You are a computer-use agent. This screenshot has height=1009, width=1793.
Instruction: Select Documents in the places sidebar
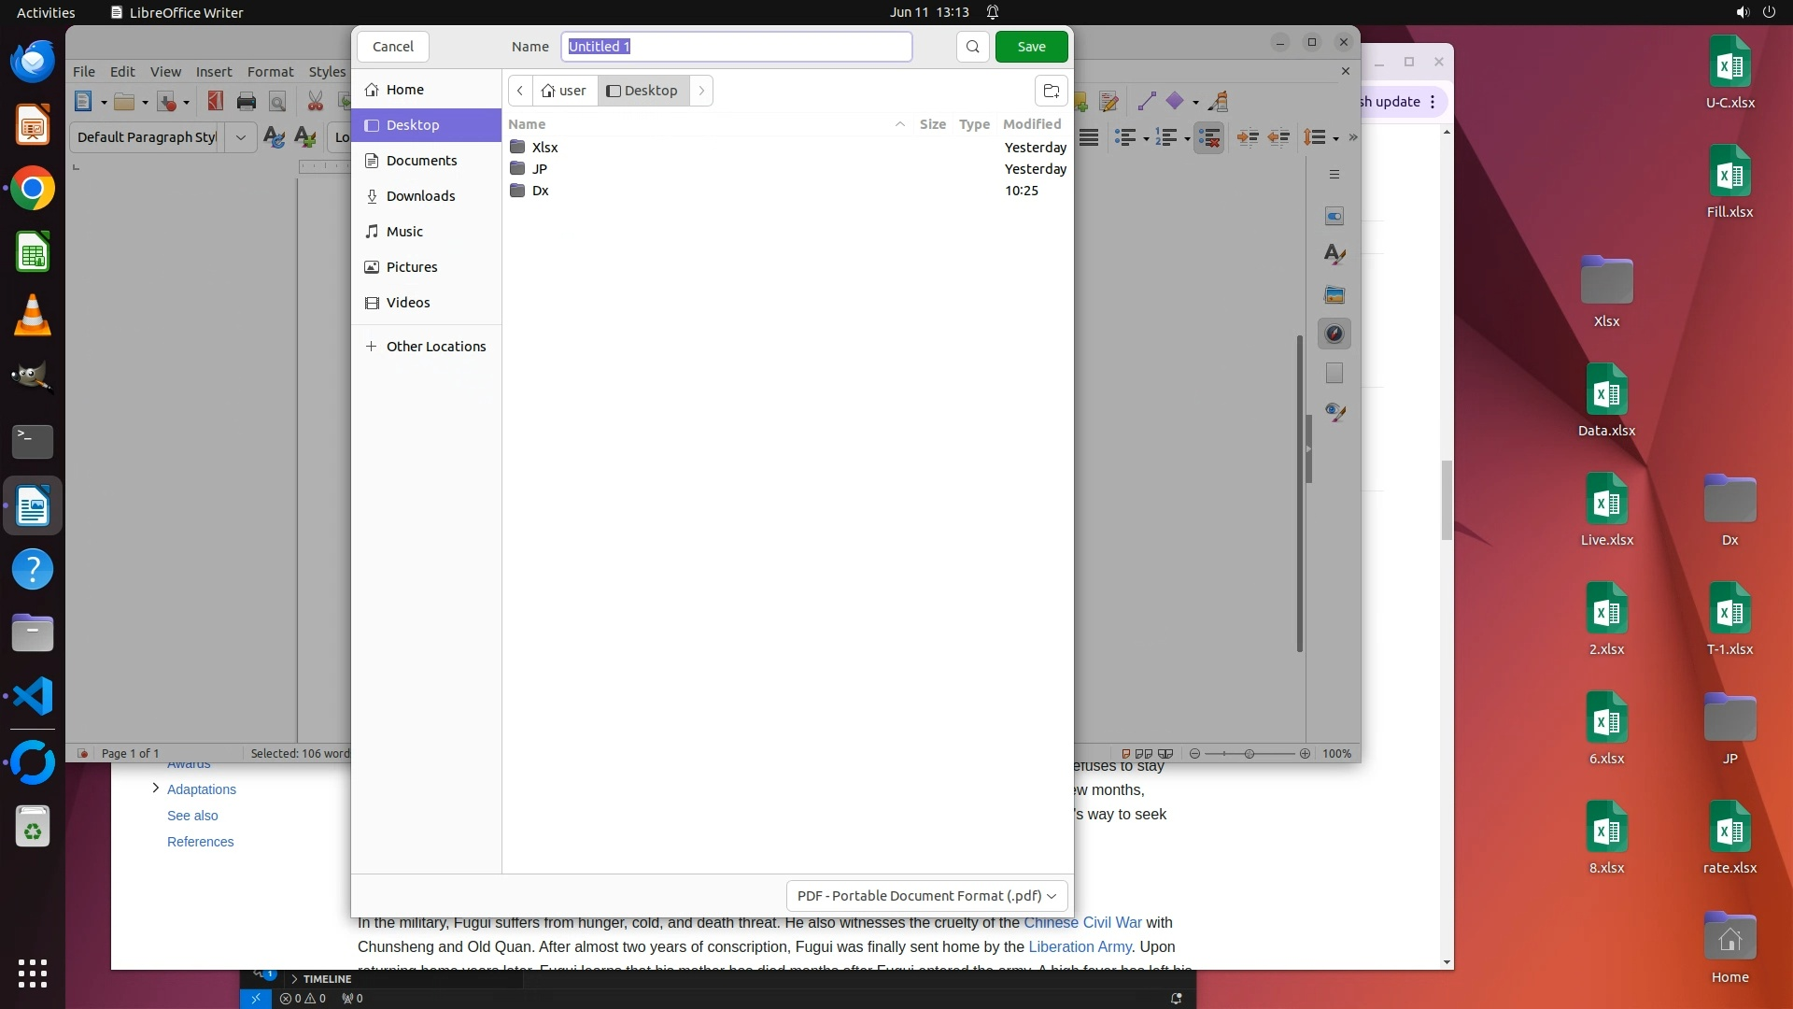421,161
